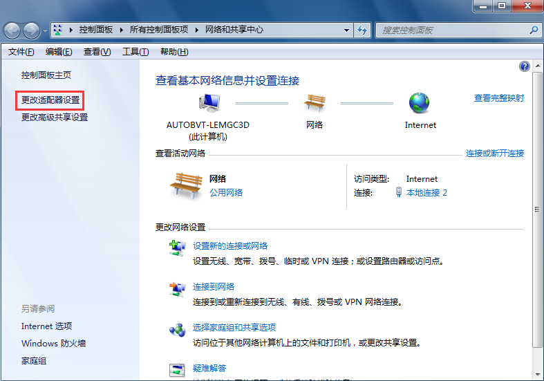The width and height of the screenshot is (544, 381).
Task: Expand the address bar history dropdown
Action: [x=347, y=30]
